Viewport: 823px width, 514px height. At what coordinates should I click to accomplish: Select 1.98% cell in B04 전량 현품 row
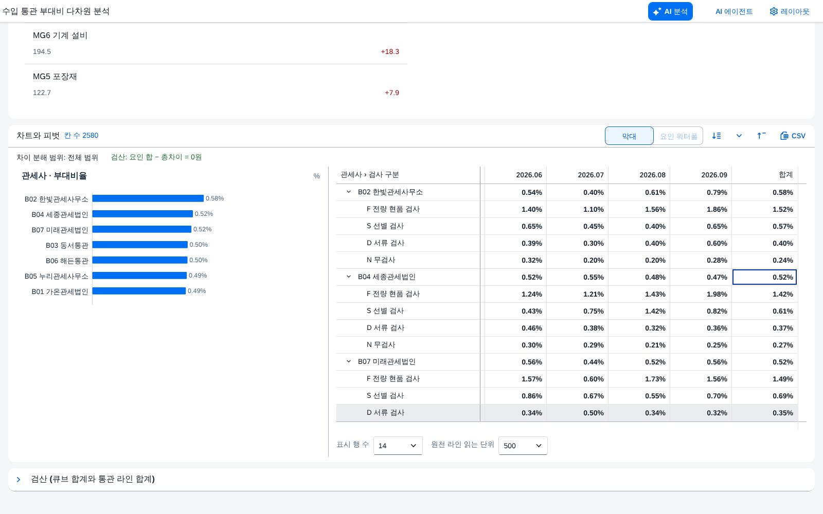701,294
